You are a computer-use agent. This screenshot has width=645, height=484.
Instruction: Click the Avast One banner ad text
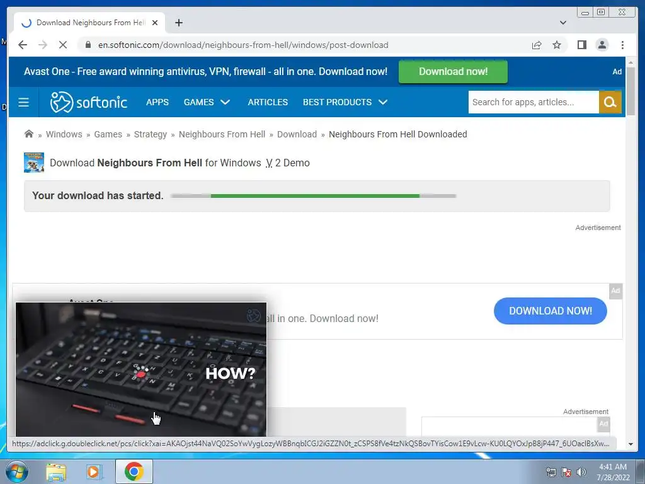(206, 72)
